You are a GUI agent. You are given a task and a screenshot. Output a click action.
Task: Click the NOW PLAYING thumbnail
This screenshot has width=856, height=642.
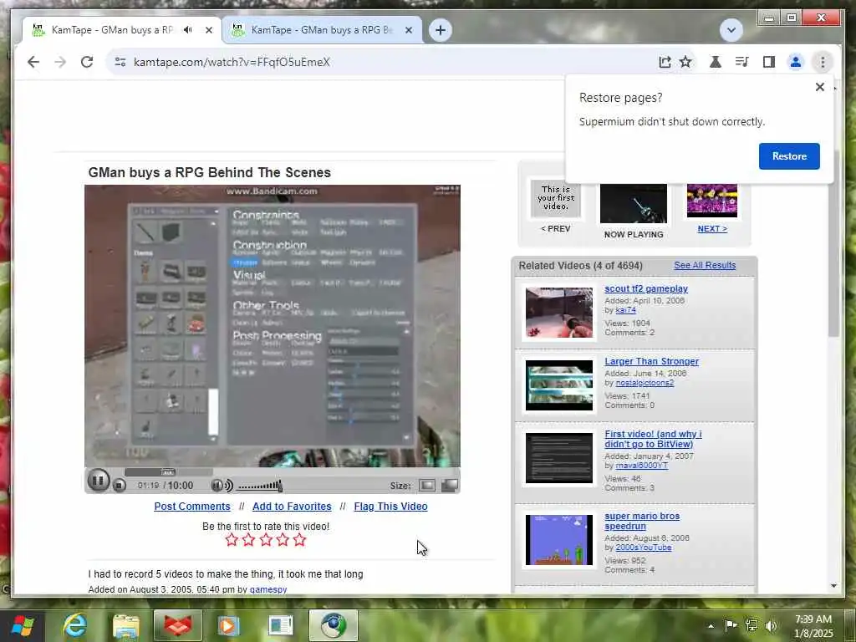pos(634,203)
